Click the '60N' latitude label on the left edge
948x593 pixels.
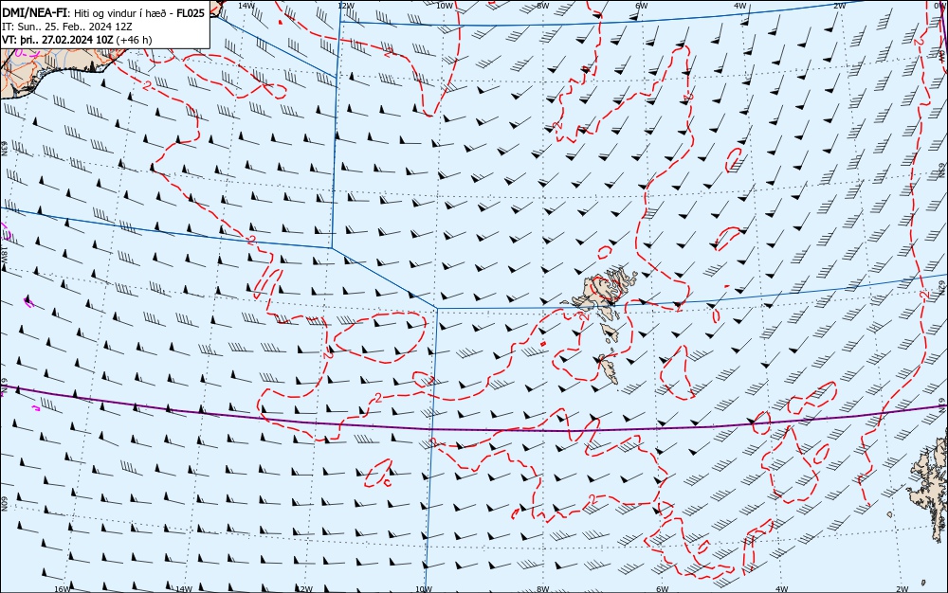[x=4, y=504]
